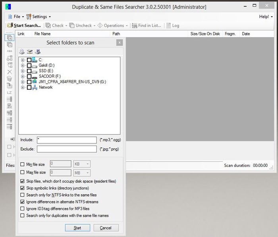Open the Help! menu
The image size is (278, 237).
tap(266, 17)
